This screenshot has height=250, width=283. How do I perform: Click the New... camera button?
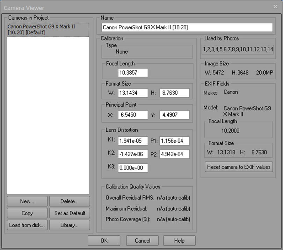(x=27, y=201)
